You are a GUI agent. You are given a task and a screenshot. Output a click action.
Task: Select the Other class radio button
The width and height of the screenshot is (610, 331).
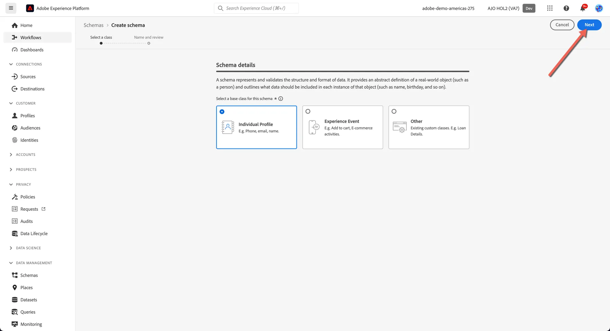394,111
